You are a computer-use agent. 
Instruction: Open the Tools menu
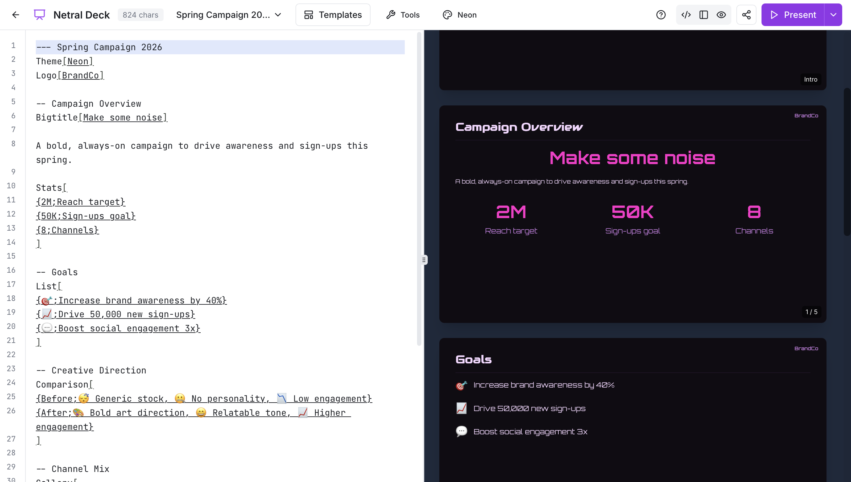point(403,15)
